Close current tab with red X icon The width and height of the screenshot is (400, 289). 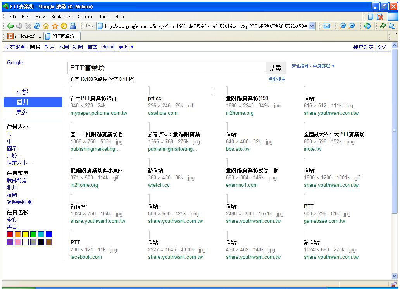(x=380, y=17)
